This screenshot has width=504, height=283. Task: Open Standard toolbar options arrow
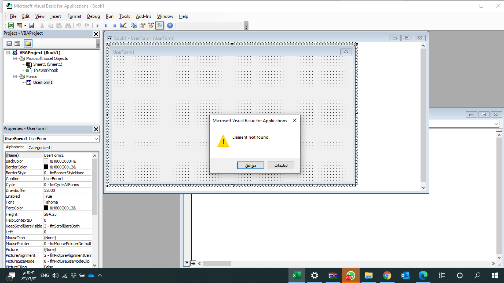tap(246, 26)
